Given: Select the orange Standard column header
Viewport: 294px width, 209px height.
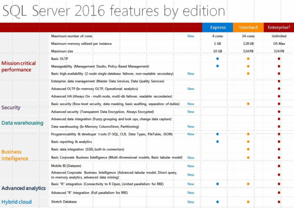Looking at the screenshot, I should [x=248, y=27].
